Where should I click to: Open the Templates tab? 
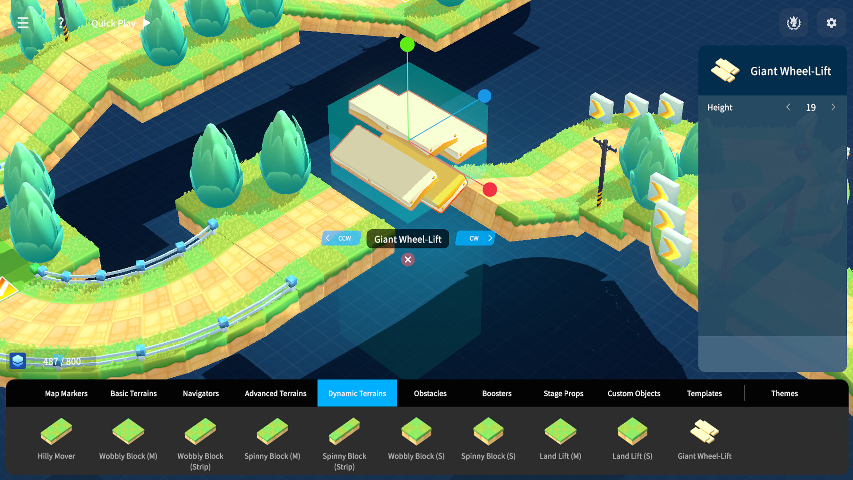click(x=704, y=393)
